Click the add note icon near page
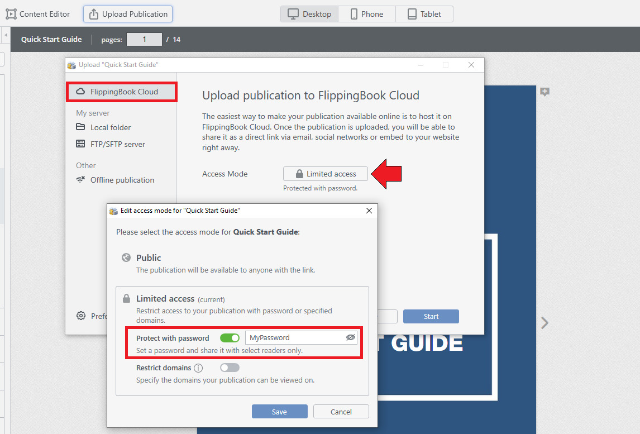 tap(545, 92)
